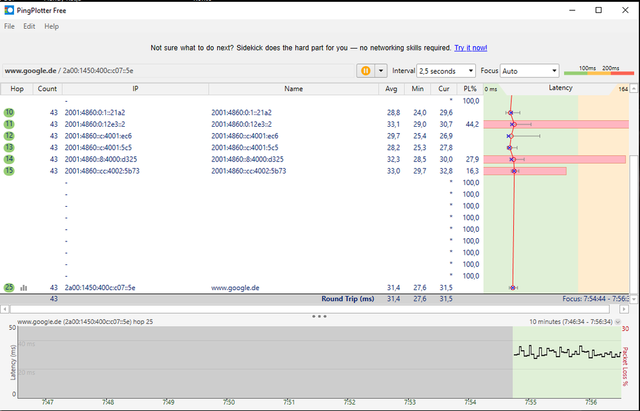Screen dimensions: 640x411
Task: Click the IP column header
Action: pos(135,88)
